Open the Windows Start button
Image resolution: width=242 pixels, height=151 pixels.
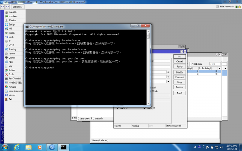tap(4, 147)
